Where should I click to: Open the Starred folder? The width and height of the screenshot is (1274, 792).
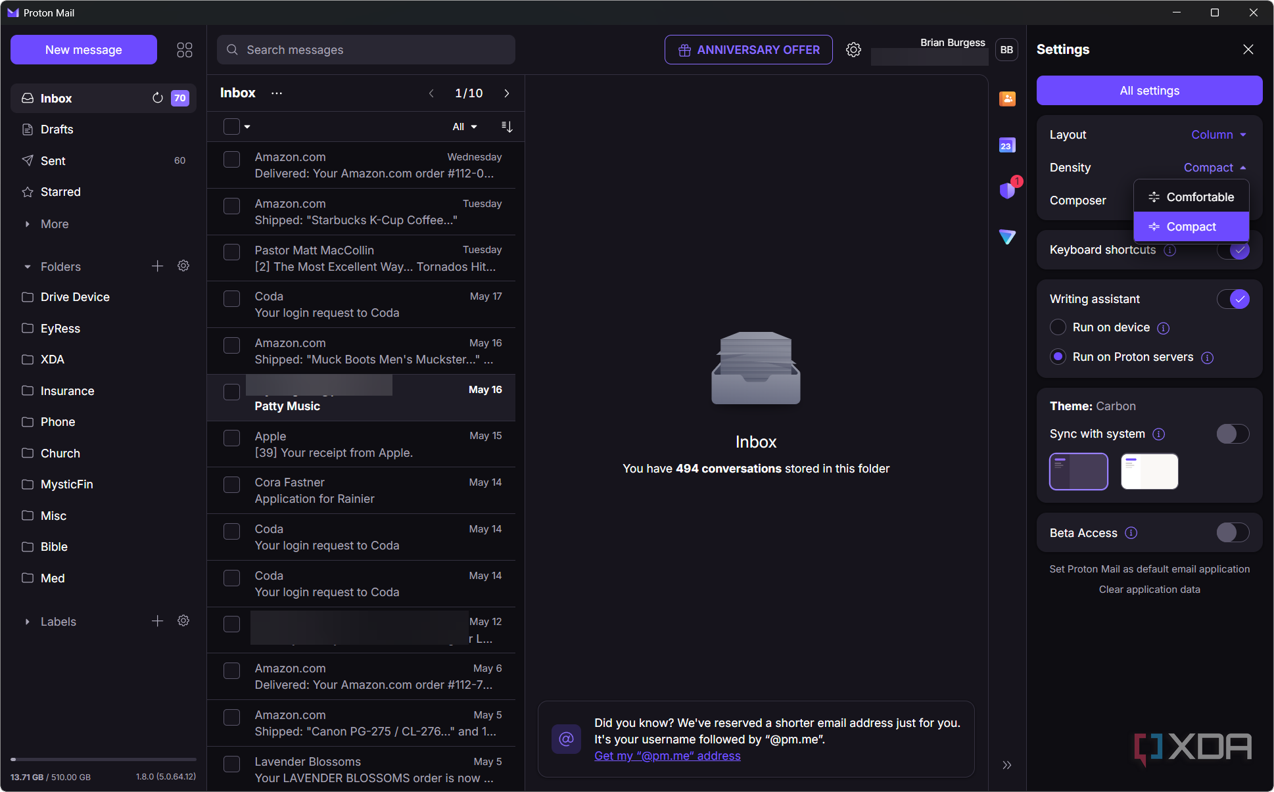(x=103, y=192)
